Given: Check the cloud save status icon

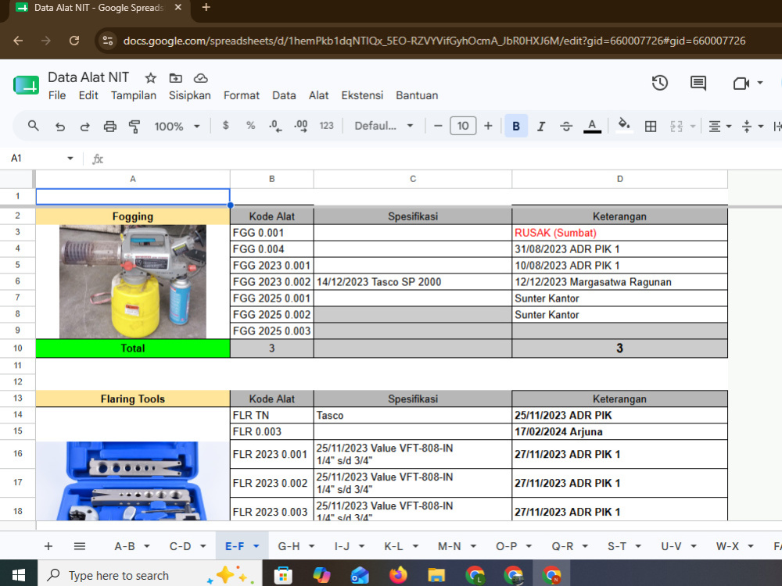Looking at the screenshot, I should click(x=200, y=78).
